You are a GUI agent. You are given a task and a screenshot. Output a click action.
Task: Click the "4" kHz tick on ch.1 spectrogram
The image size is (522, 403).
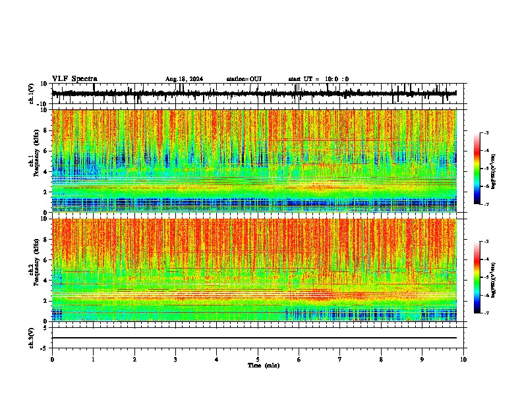click(45, 172)
